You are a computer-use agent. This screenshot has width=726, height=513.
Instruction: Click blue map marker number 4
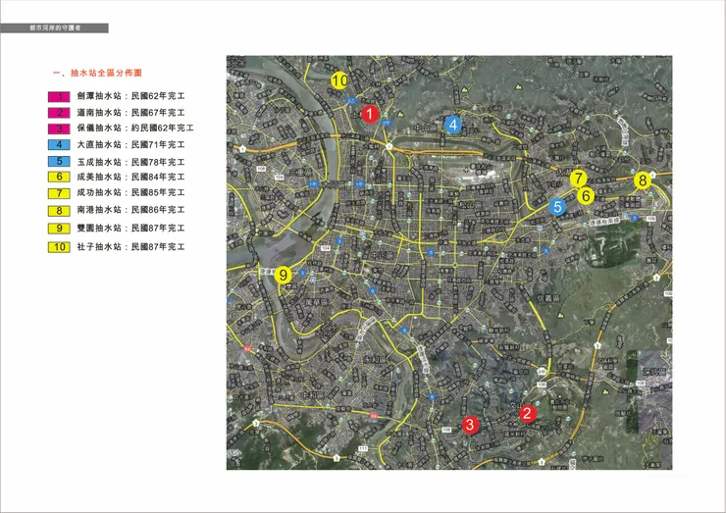click(453, 125)
